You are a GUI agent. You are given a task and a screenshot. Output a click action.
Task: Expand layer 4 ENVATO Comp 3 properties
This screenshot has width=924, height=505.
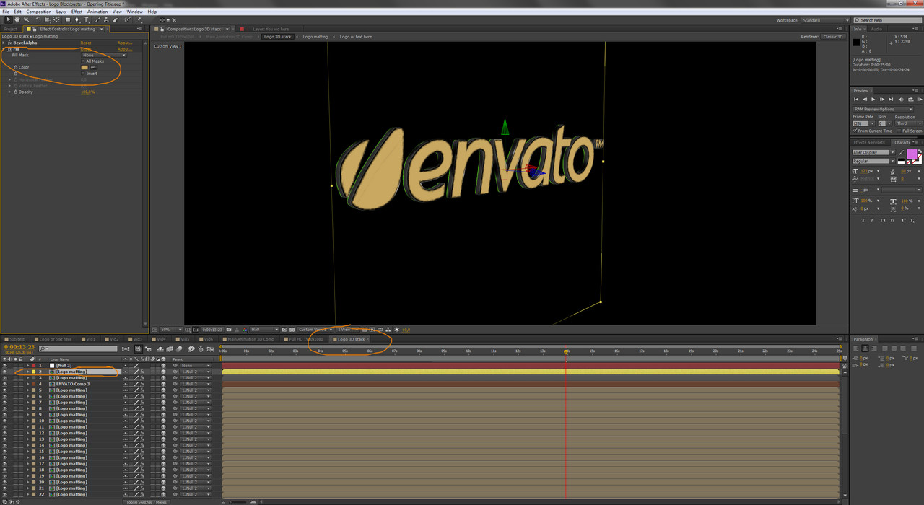coord(27,384)
